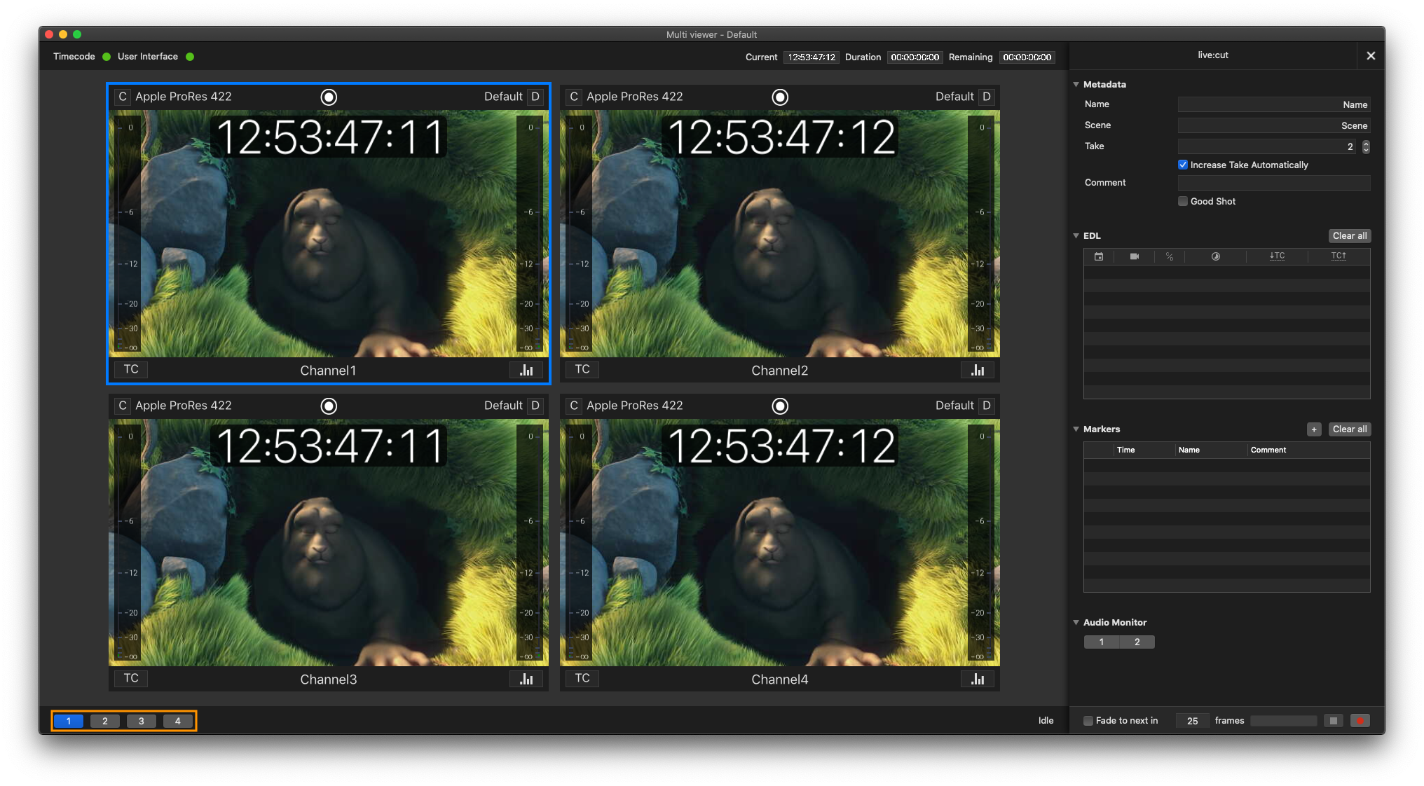
Task: Click the EDL calendar column icon
Action: pyautogui.click(x=1099, y=256)
